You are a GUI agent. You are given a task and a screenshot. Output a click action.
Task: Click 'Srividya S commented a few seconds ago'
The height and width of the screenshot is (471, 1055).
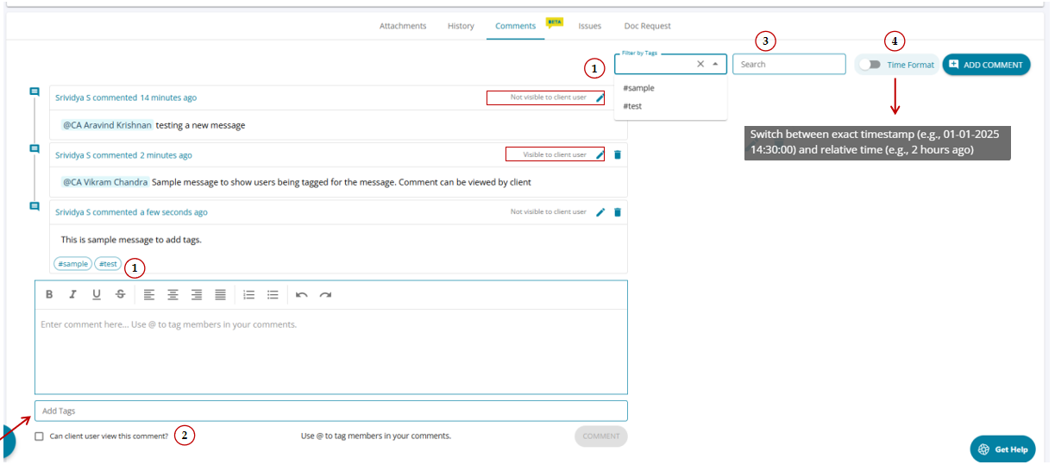click(131, 212)
